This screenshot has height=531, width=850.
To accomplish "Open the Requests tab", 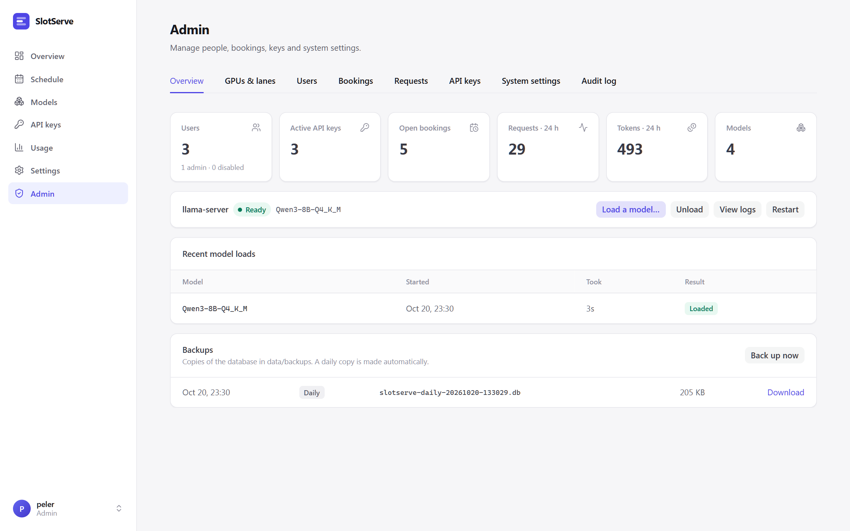I will (x=411, y=81).
